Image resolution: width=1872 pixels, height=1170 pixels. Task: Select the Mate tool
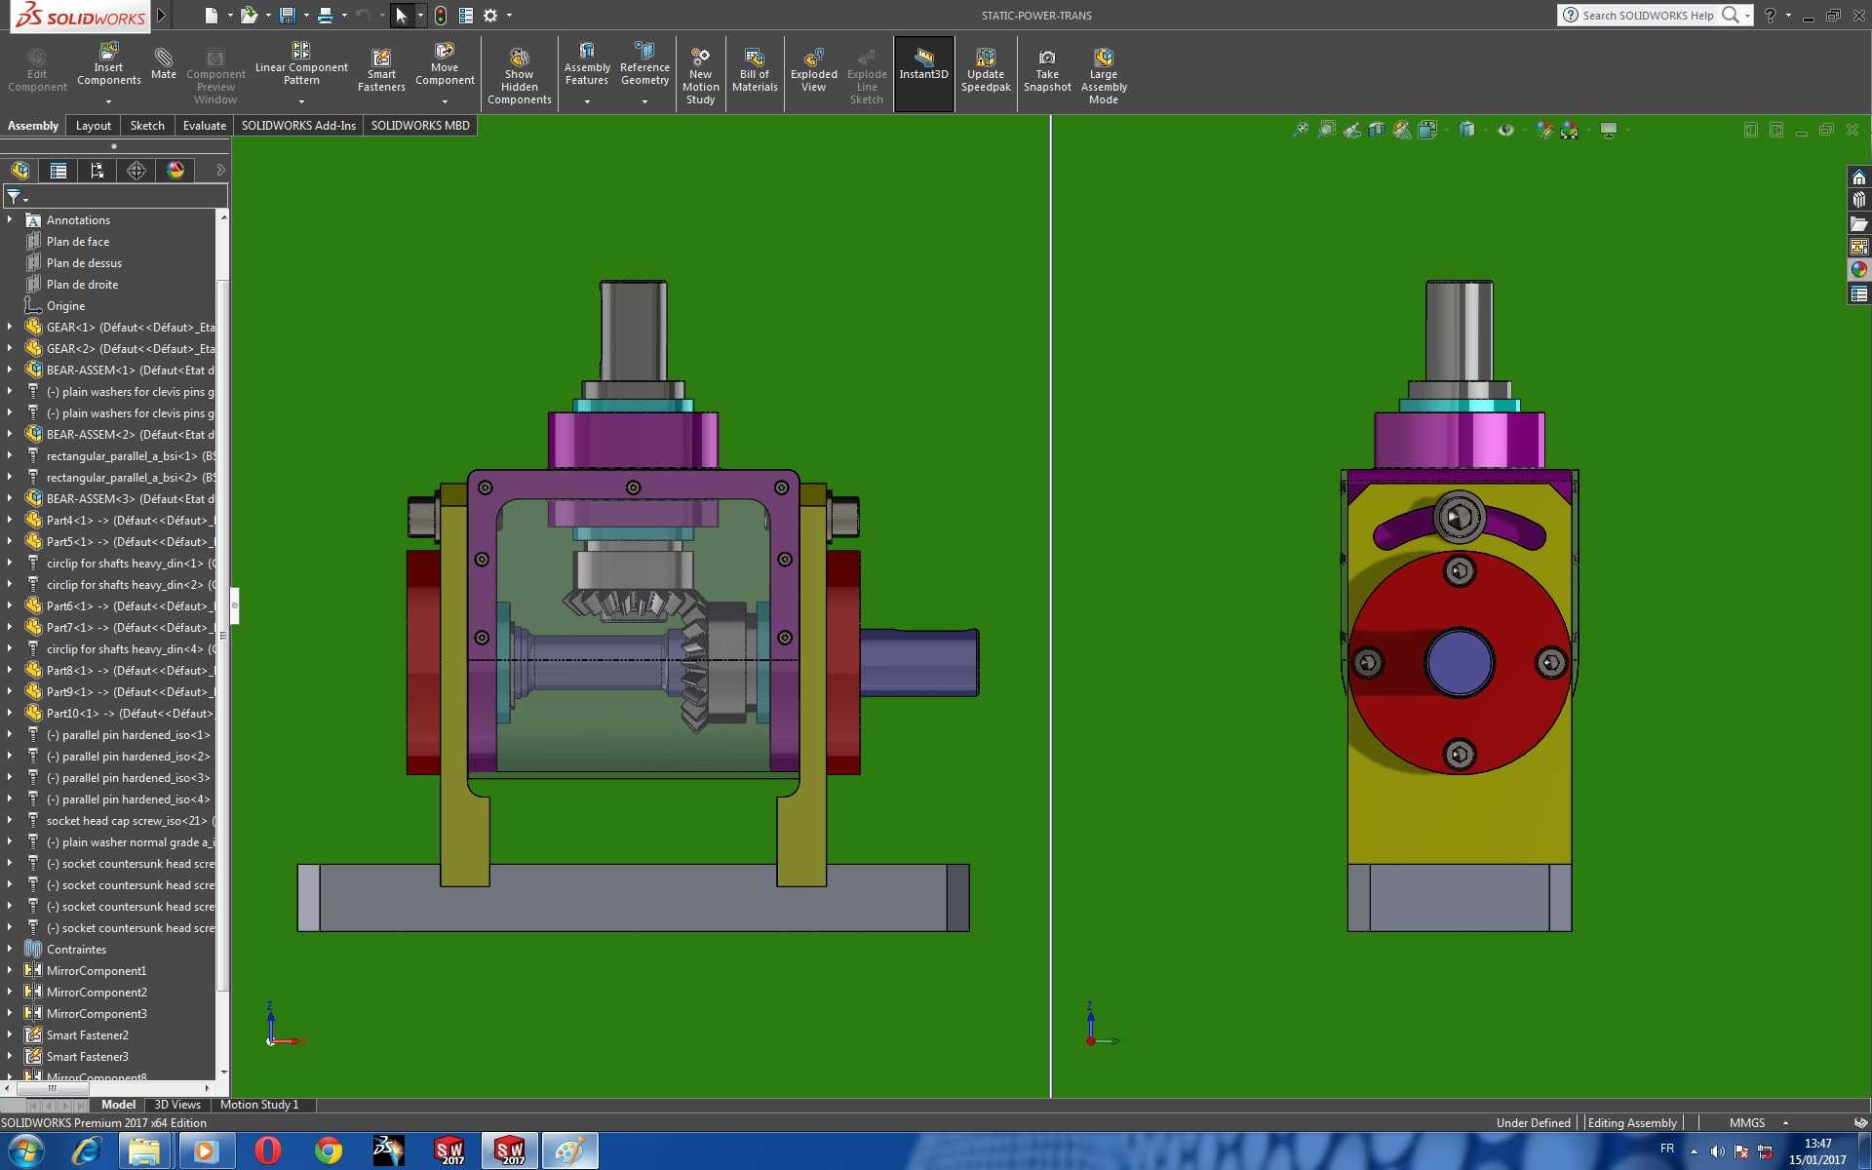164,64
